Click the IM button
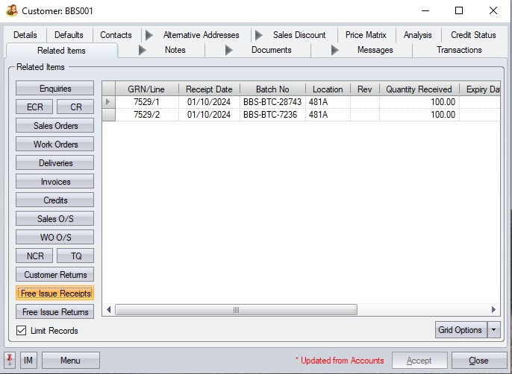 [x=28, y=361]
